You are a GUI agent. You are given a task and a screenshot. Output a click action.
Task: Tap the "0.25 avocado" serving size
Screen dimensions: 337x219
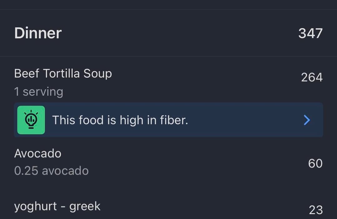click(51, 171)
